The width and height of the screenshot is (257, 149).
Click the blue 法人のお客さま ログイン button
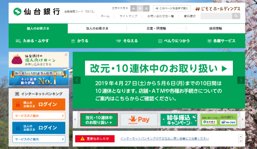coord(39,128)
